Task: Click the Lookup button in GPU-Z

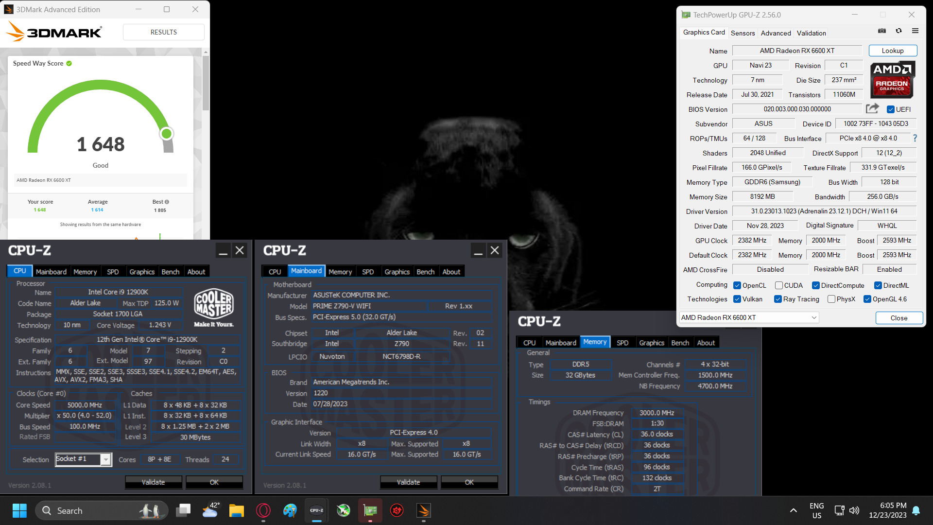Action: coord(893,51)
